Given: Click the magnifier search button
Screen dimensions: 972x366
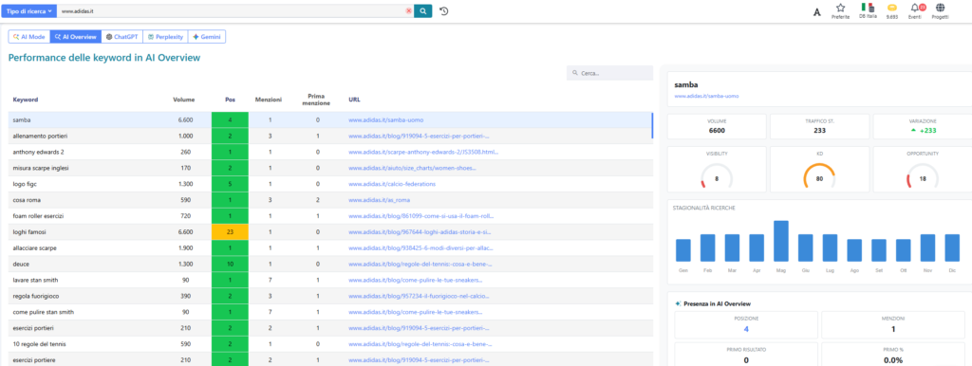Looking at the screenshot, I should pos(423,11).
